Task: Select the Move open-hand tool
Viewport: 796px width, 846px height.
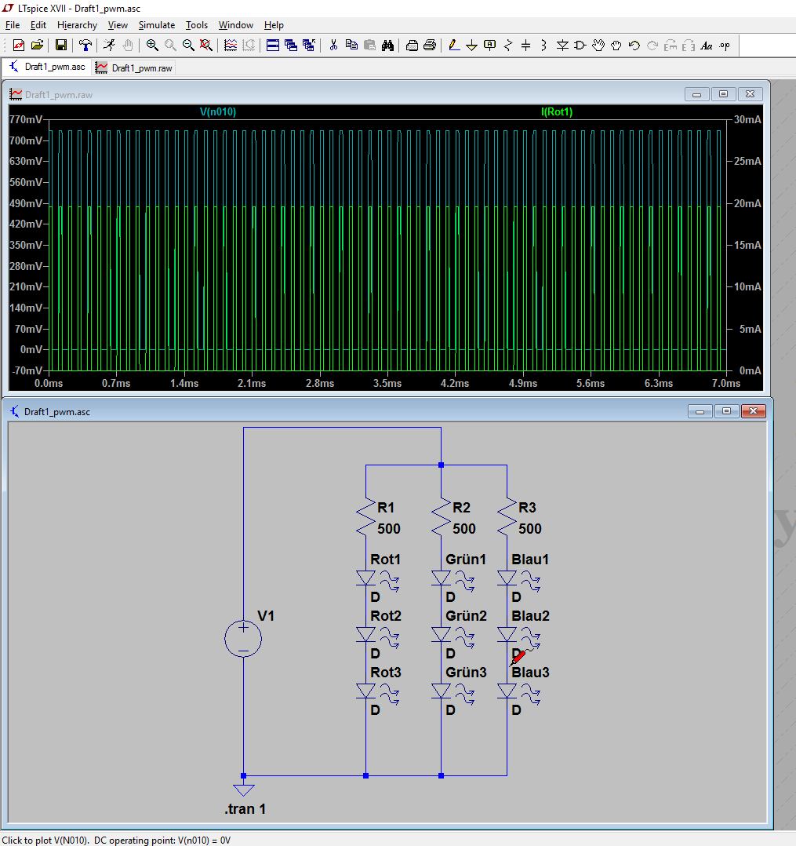Action: coord(598,46)
